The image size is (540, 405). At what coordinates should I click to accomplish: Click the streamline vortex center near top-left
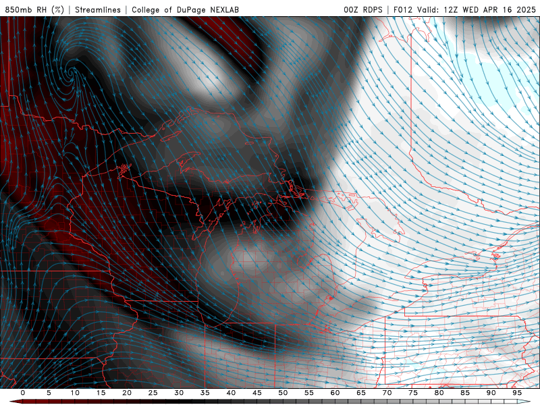point(72,72)
